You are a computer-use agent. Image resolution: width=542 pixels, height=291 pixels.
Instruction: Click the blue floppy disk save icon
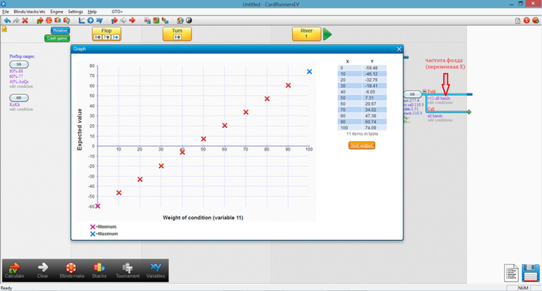click(530, 272)
